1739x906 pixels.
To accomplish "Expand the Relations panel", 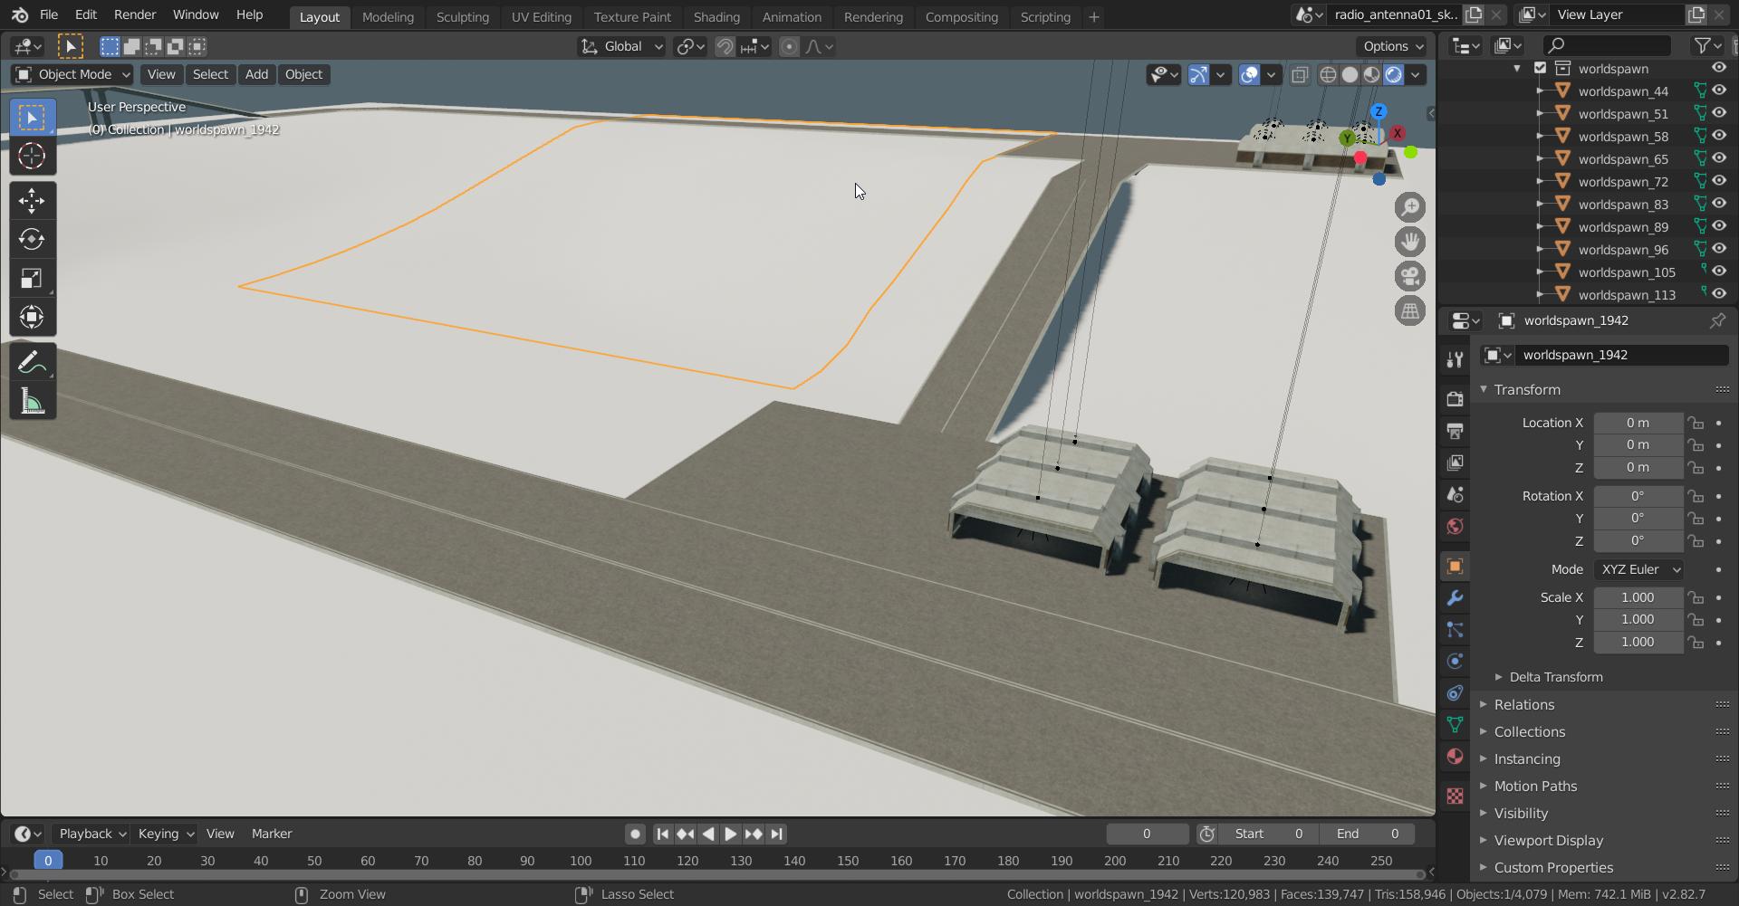I will click(x=1524, y=704).
